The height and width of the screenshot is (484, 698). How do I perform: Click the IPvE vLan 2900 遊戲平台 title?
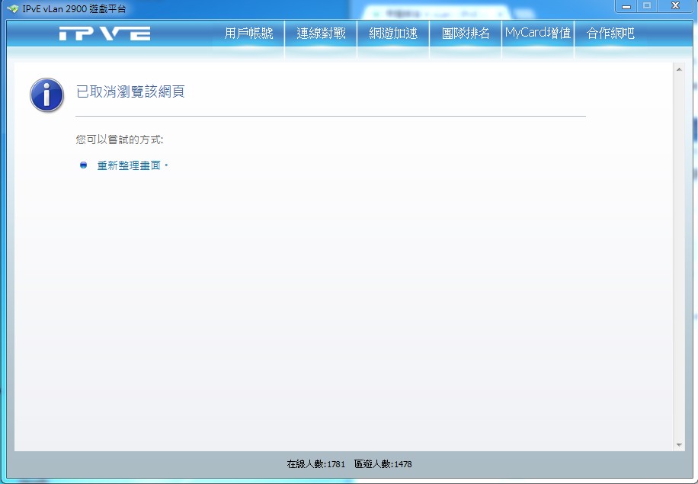(x=74, y=8)
